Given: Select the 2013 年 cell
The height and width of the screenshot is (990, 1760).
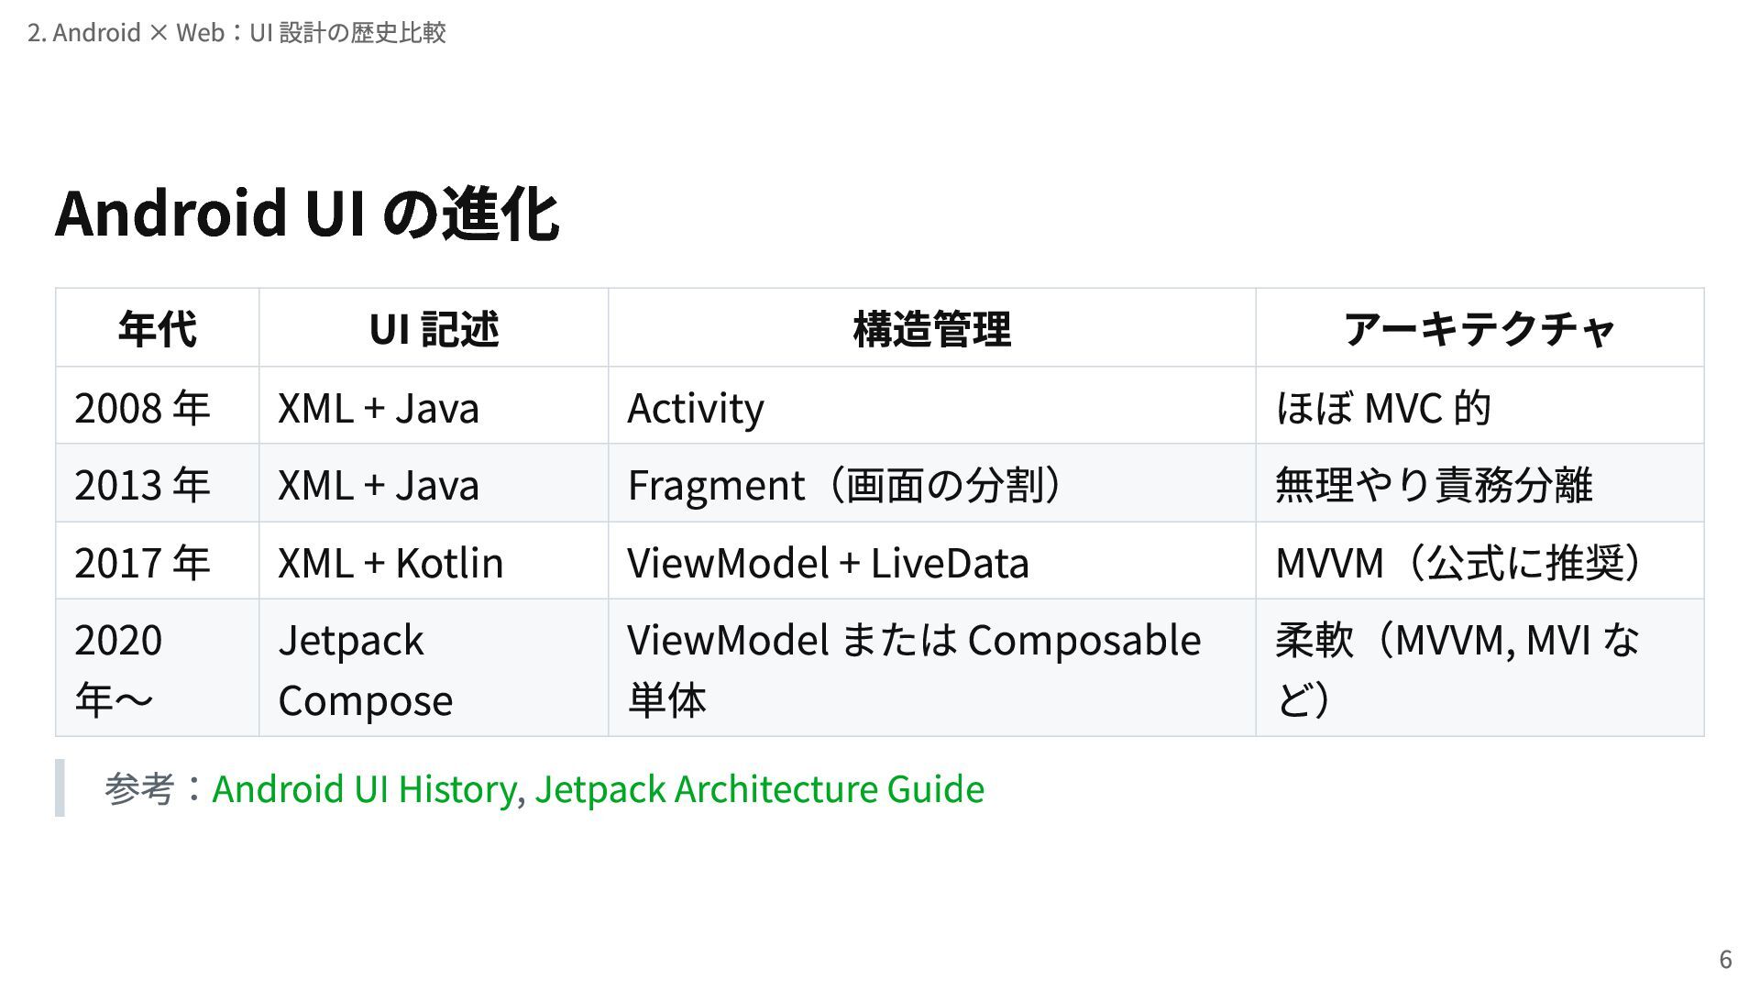Looking at the screenshot, I should [x=142, y=485].
